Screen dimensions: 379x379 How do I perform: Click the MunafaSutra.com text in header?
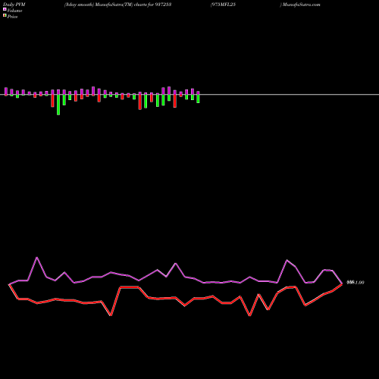(302, 5)
